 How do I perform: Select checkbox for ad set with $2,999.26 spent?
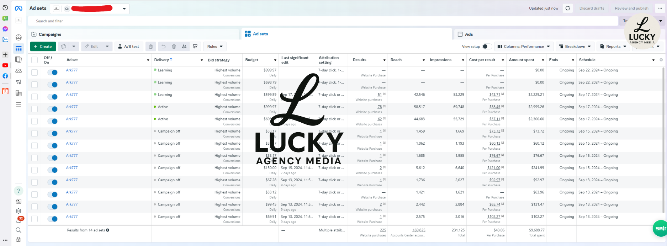pyautogui.click(x=35, y=109)
